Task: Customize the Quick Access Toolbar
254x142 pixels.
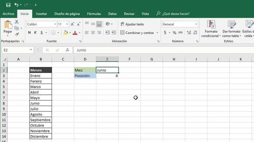Action: click(x=36, y=5)
